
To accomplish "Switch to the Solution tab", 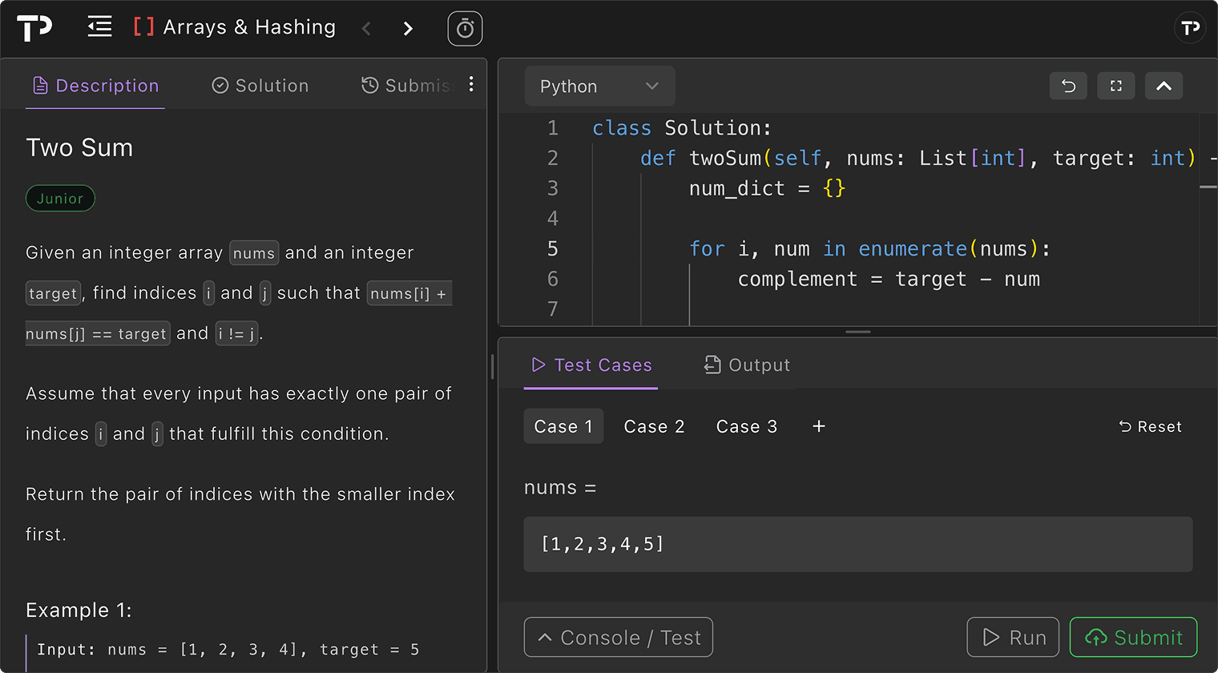I will pos(260,86).
